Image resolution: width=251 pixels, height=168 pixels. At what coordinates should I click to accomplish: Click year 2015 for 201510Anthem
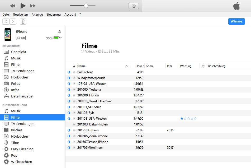[170, 130]
